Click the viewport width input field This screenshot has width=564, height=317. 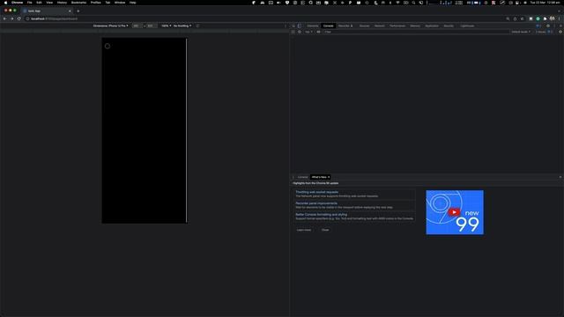click(x=137, y=26)
